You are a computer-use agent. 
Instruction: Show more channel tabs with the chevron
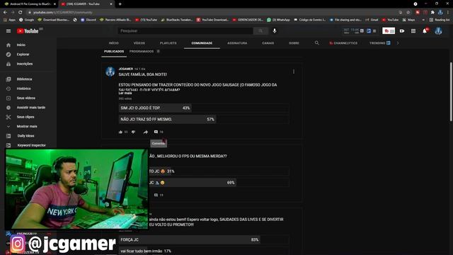pos(398,43)
